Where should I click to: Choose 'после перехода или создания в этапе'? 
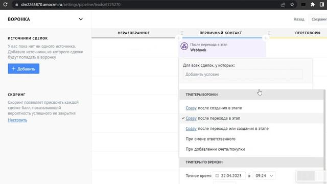click(251, 128)
